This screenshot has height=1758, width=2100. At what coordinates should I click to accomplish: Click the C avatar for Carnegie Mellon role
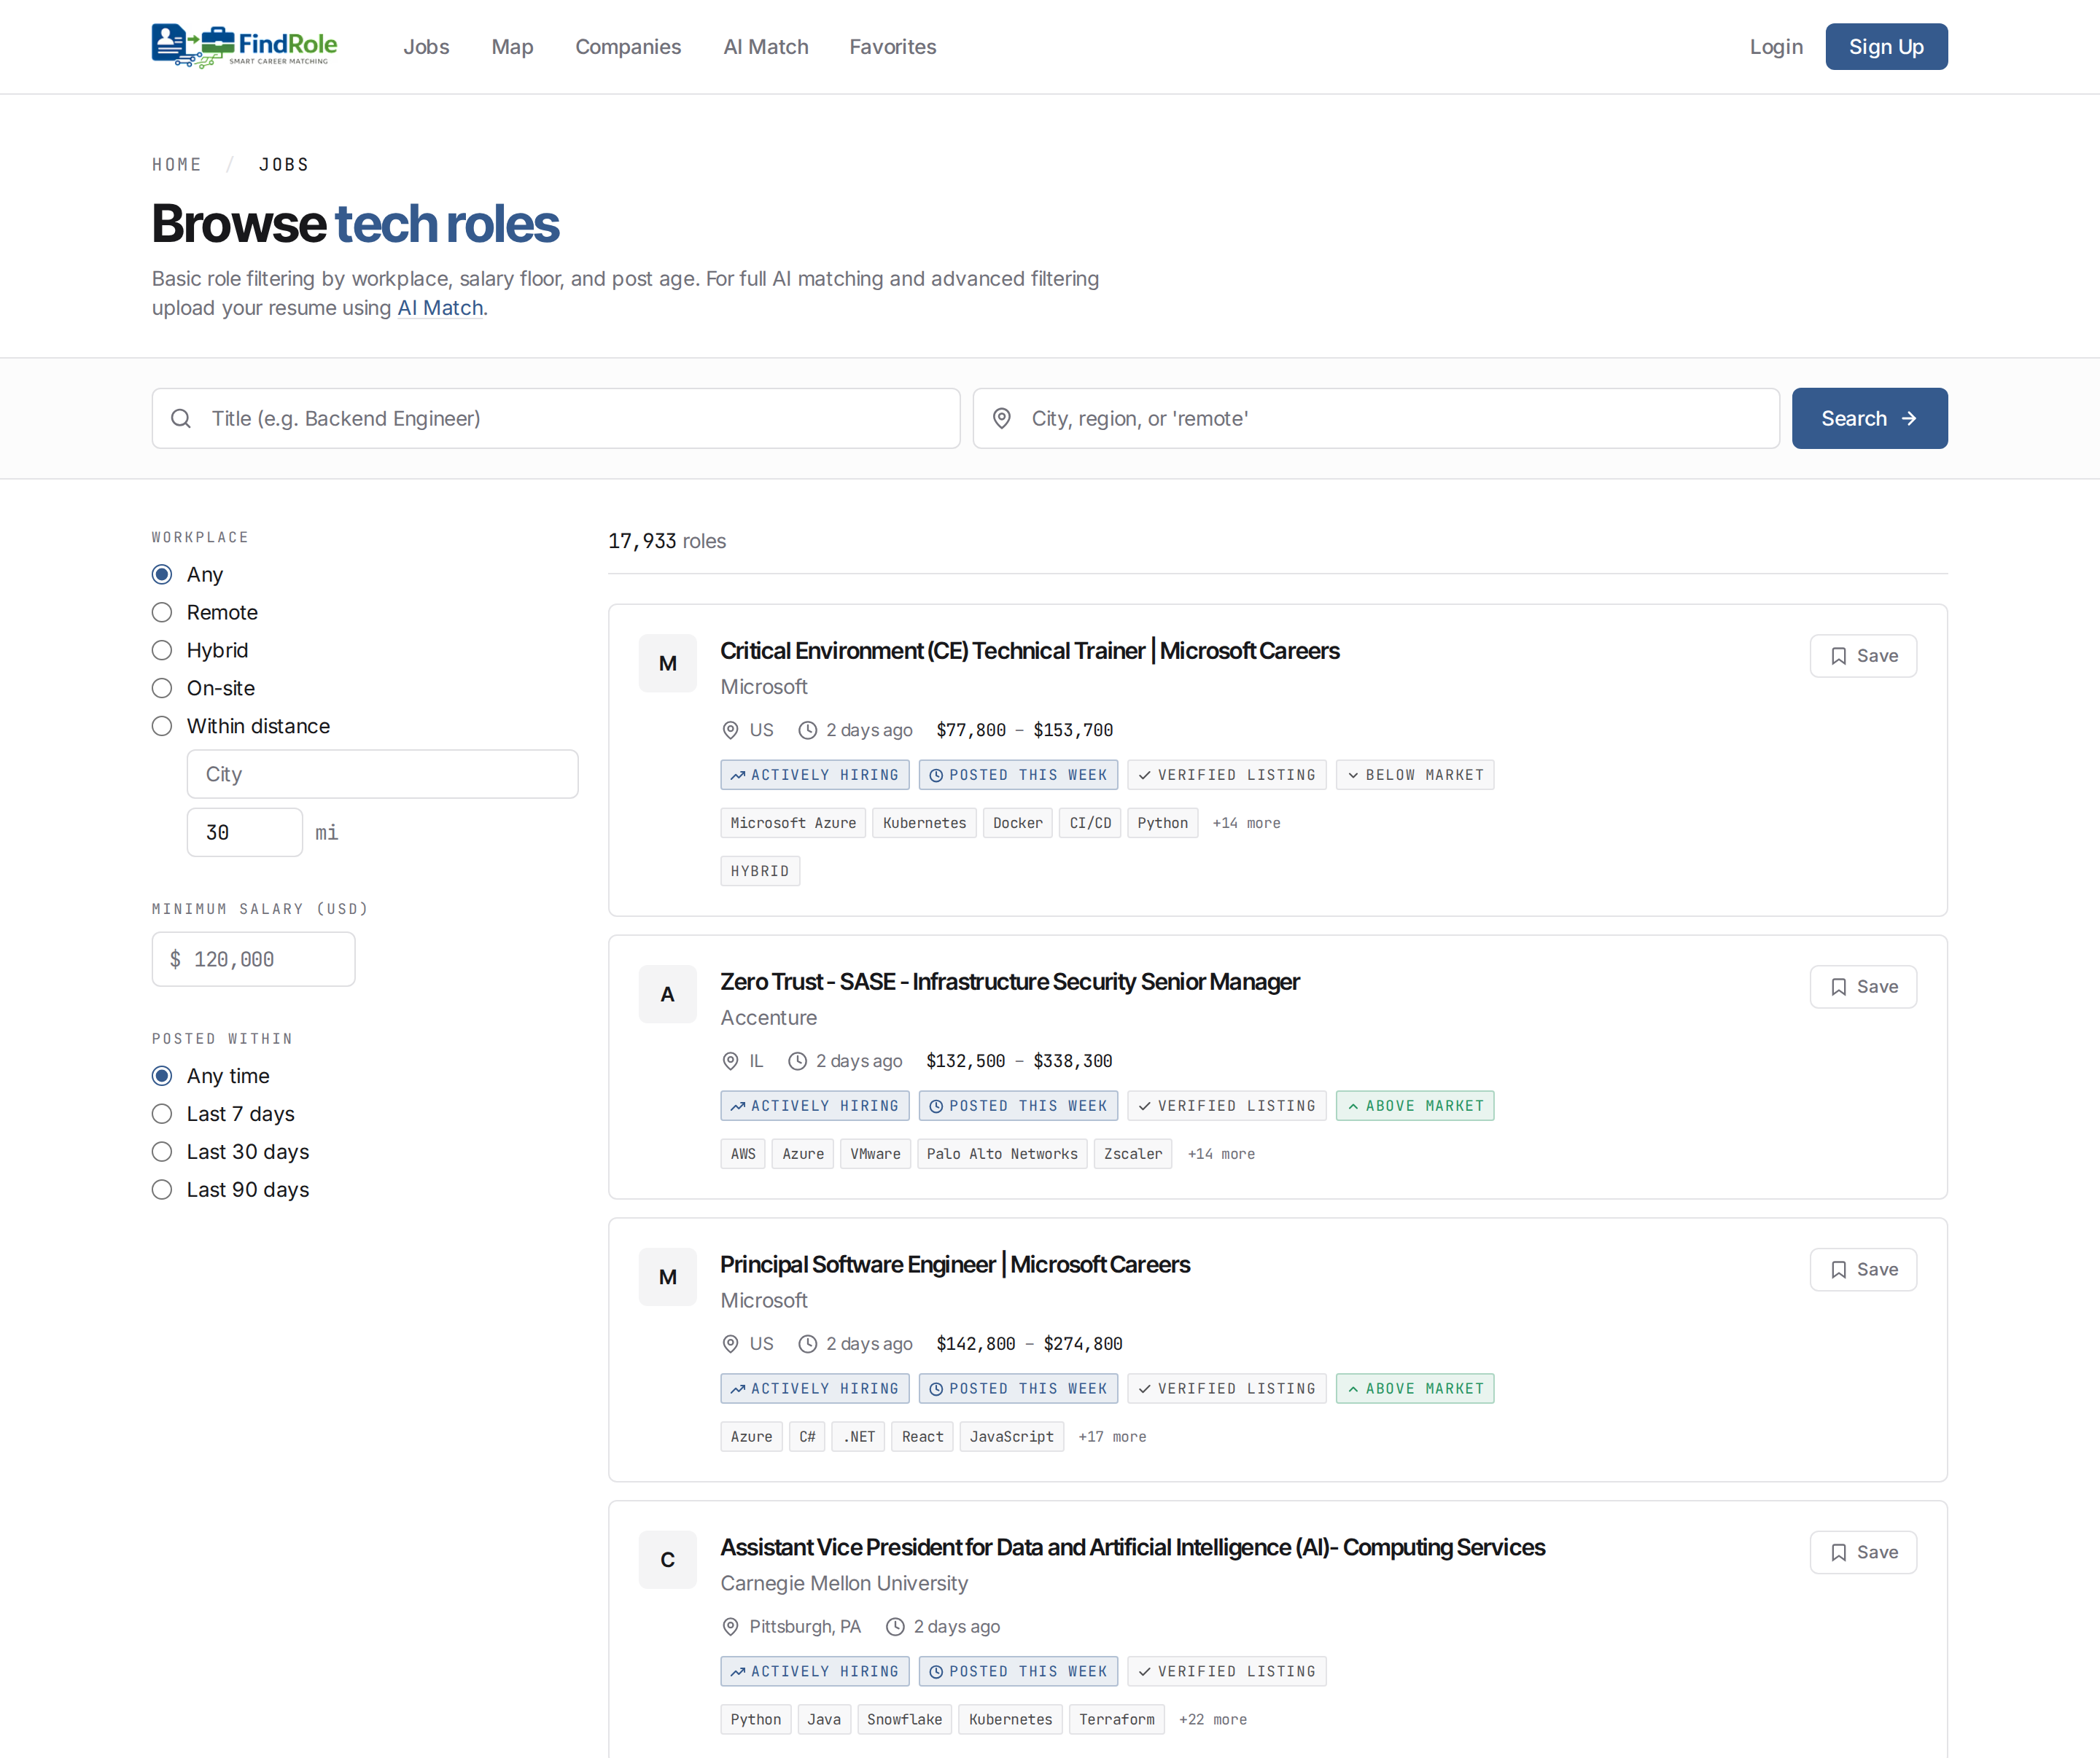pos(668,1560)
